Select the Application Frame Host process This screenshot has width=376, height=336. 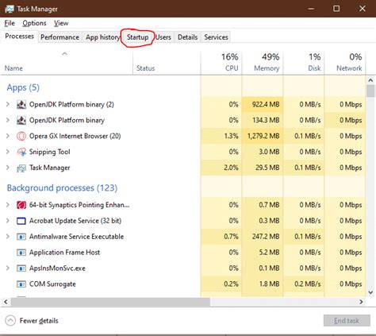click(x=64, y=253)
